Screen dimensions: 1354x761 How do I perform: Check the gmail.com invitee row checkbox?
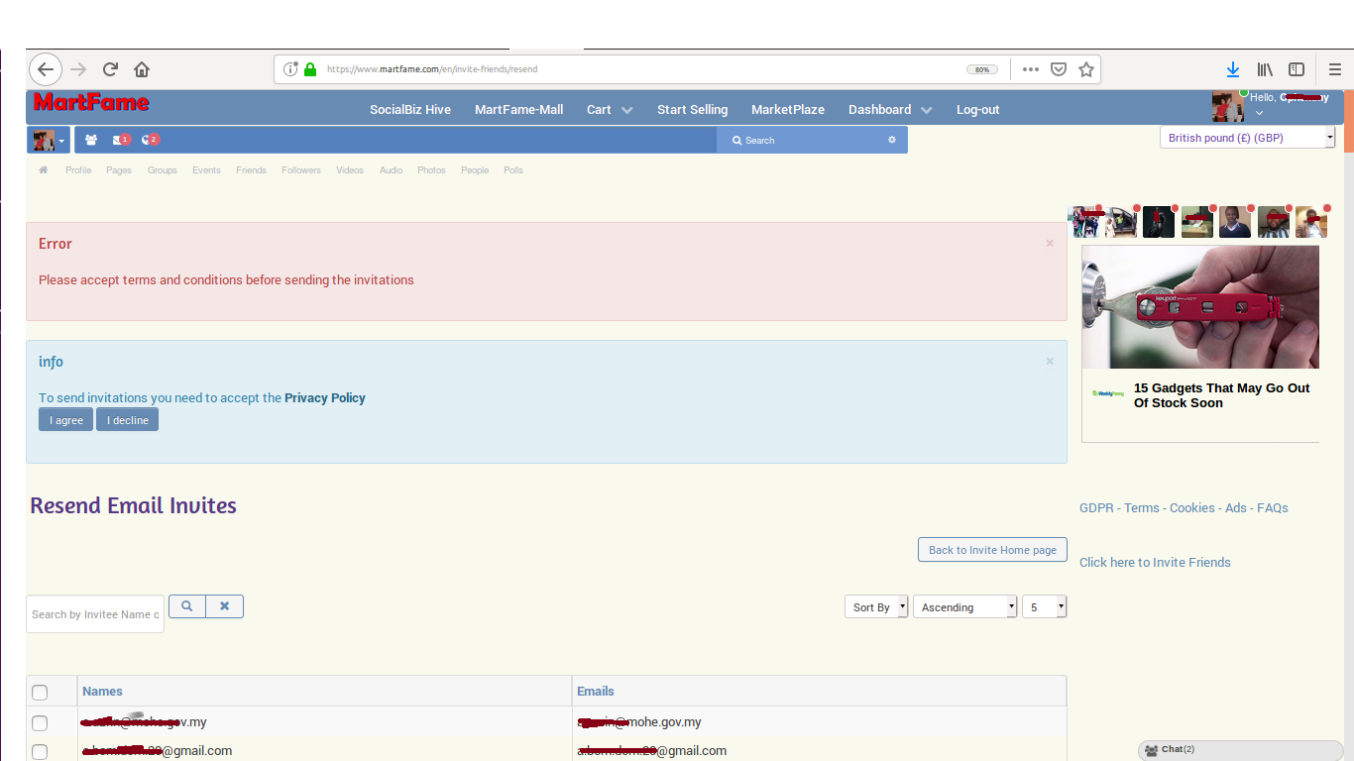tap(40, 752)
